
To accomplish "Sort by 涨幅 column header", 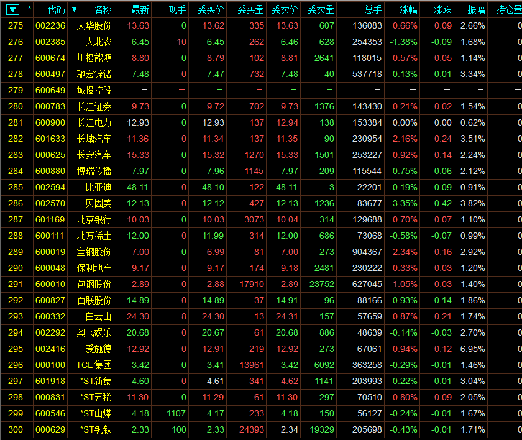I will (409, 10).
